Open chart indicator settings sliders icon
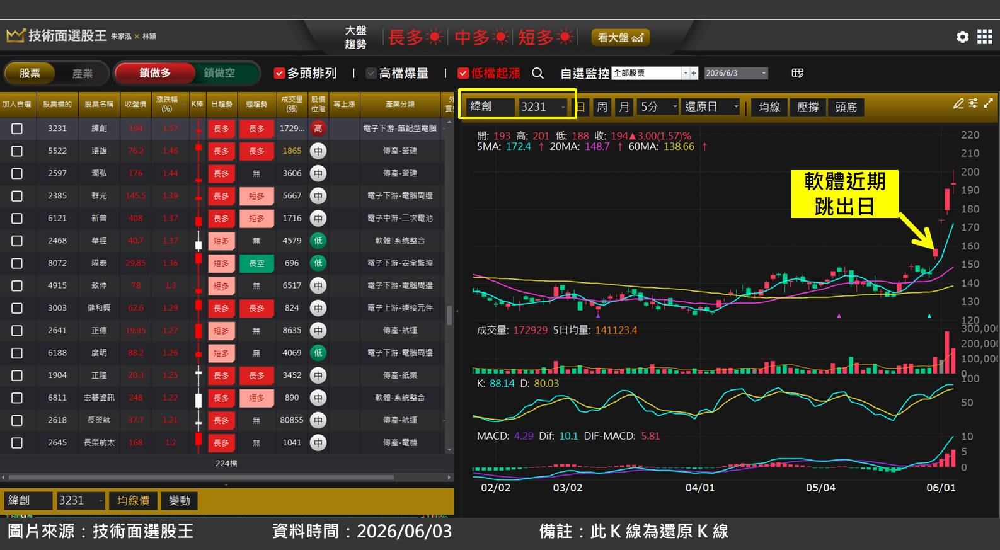Image resolution: width=1000 pixels, height=550 pixels. click(x=973, y=103)
